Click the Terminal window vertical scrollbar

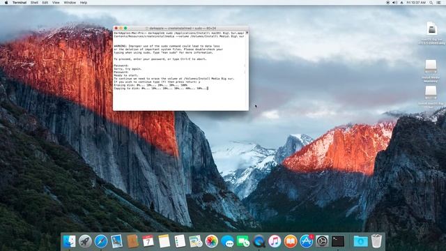247,70
